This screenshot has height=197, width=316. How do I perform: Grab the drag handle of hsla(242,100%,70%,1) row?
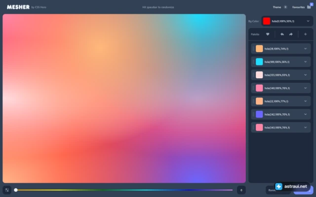(x=253, y=114)
